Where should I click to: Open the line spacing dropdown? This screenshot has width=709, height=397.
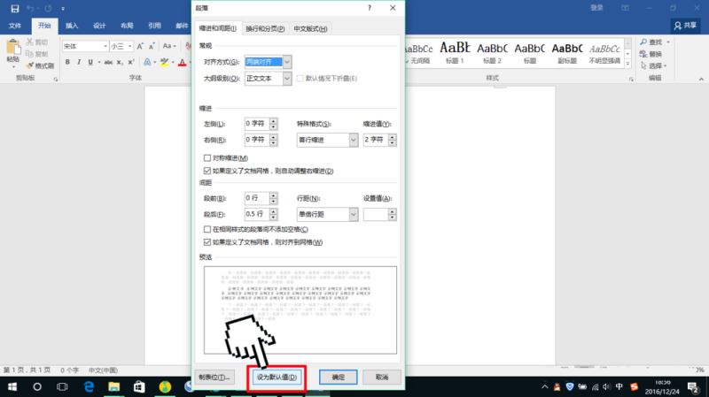point(354,214)
